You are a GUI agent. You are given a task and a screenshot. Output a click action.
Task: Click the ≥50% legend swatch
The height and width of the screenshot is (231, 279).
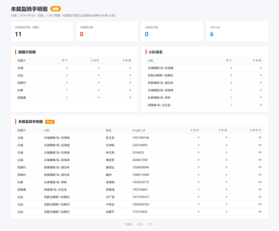pyautogui.click(x=139, y=224)
